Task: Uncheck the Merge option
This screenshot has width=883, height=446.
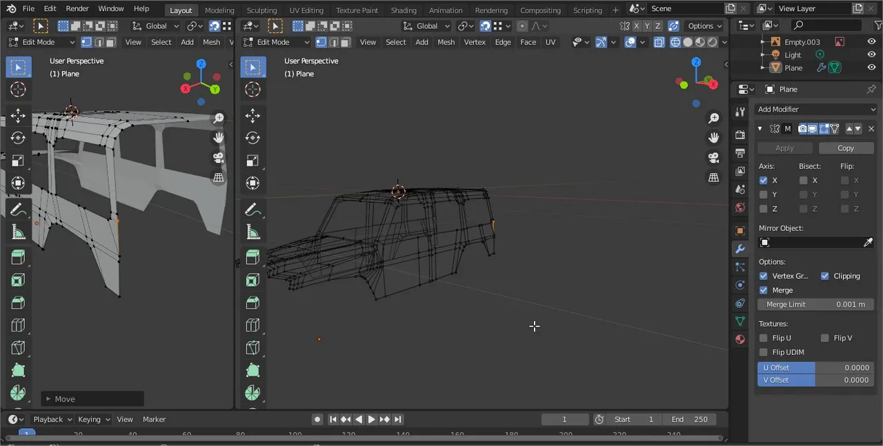Action: (764, 290)
